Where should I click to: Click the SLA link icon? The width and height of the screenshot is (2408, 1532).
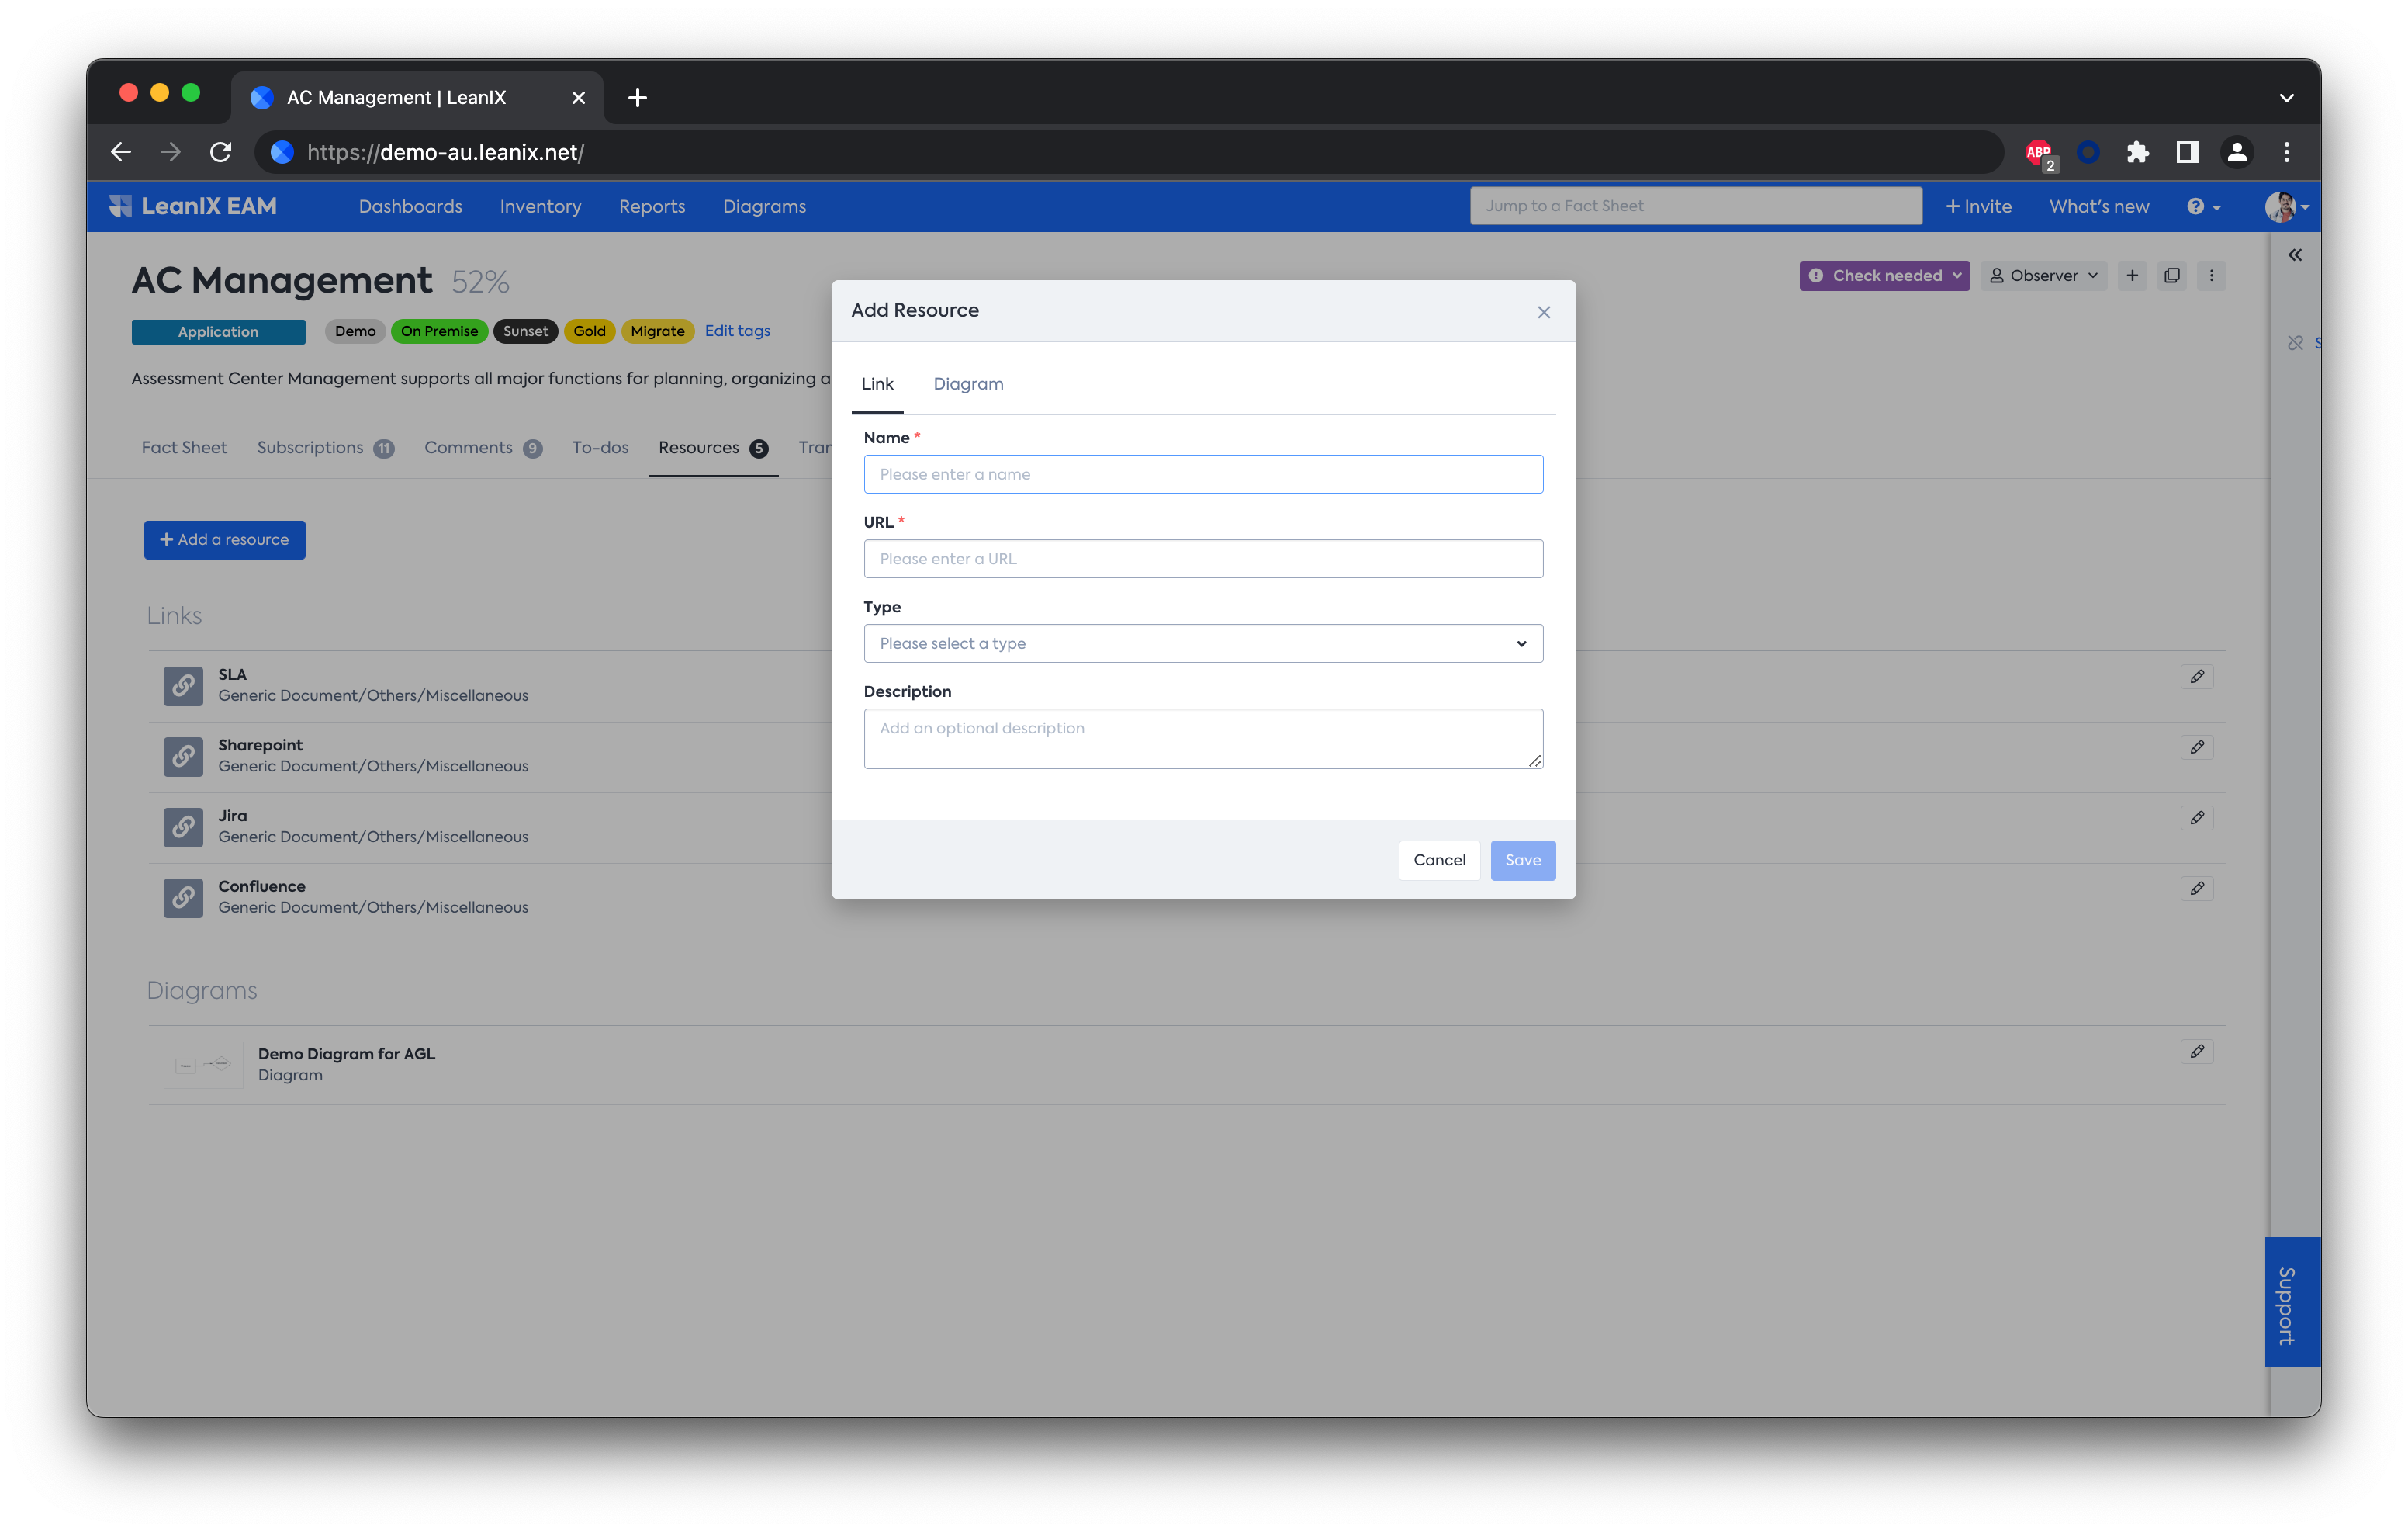point(183,685)
